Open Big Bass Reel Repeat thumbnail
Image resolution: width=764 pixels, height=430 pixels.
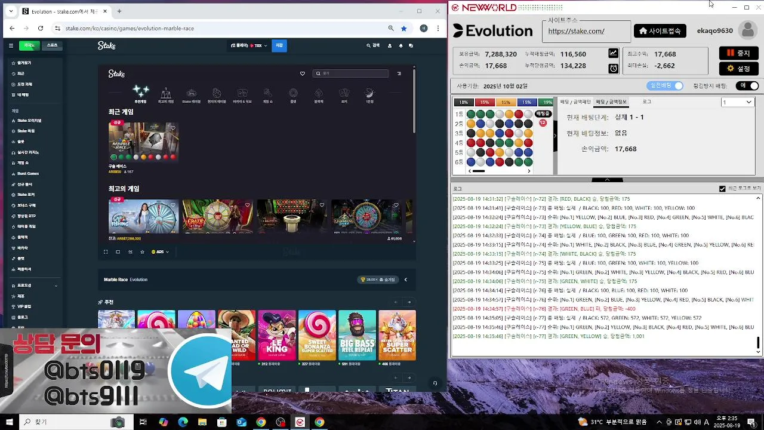357,334
